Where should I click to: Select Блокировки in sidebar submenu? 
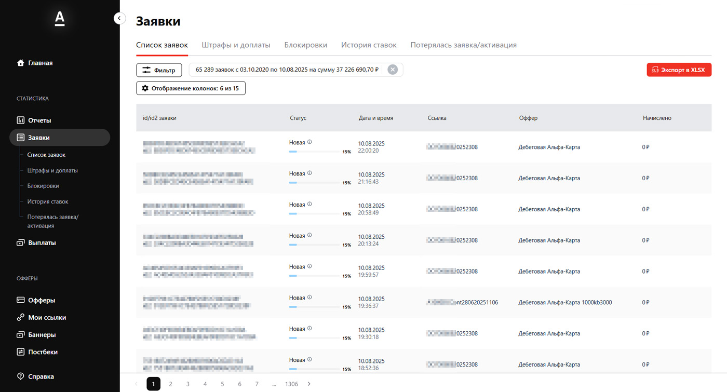[43, 186]
